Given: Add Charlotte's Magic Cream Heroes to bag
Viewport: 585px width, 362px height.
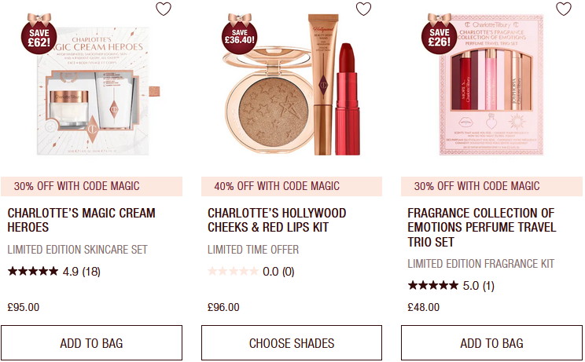Looking at the screenshot, I should tap(91, 343).
